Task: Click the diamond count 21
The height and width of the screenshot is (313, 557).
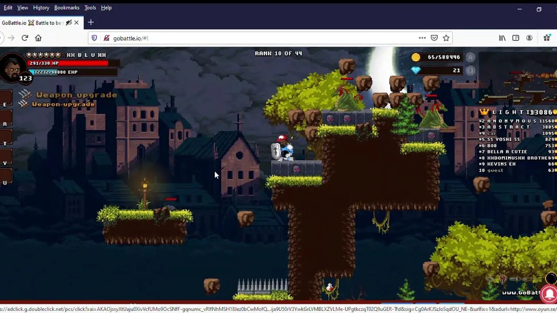Action: tap(456, 70)
